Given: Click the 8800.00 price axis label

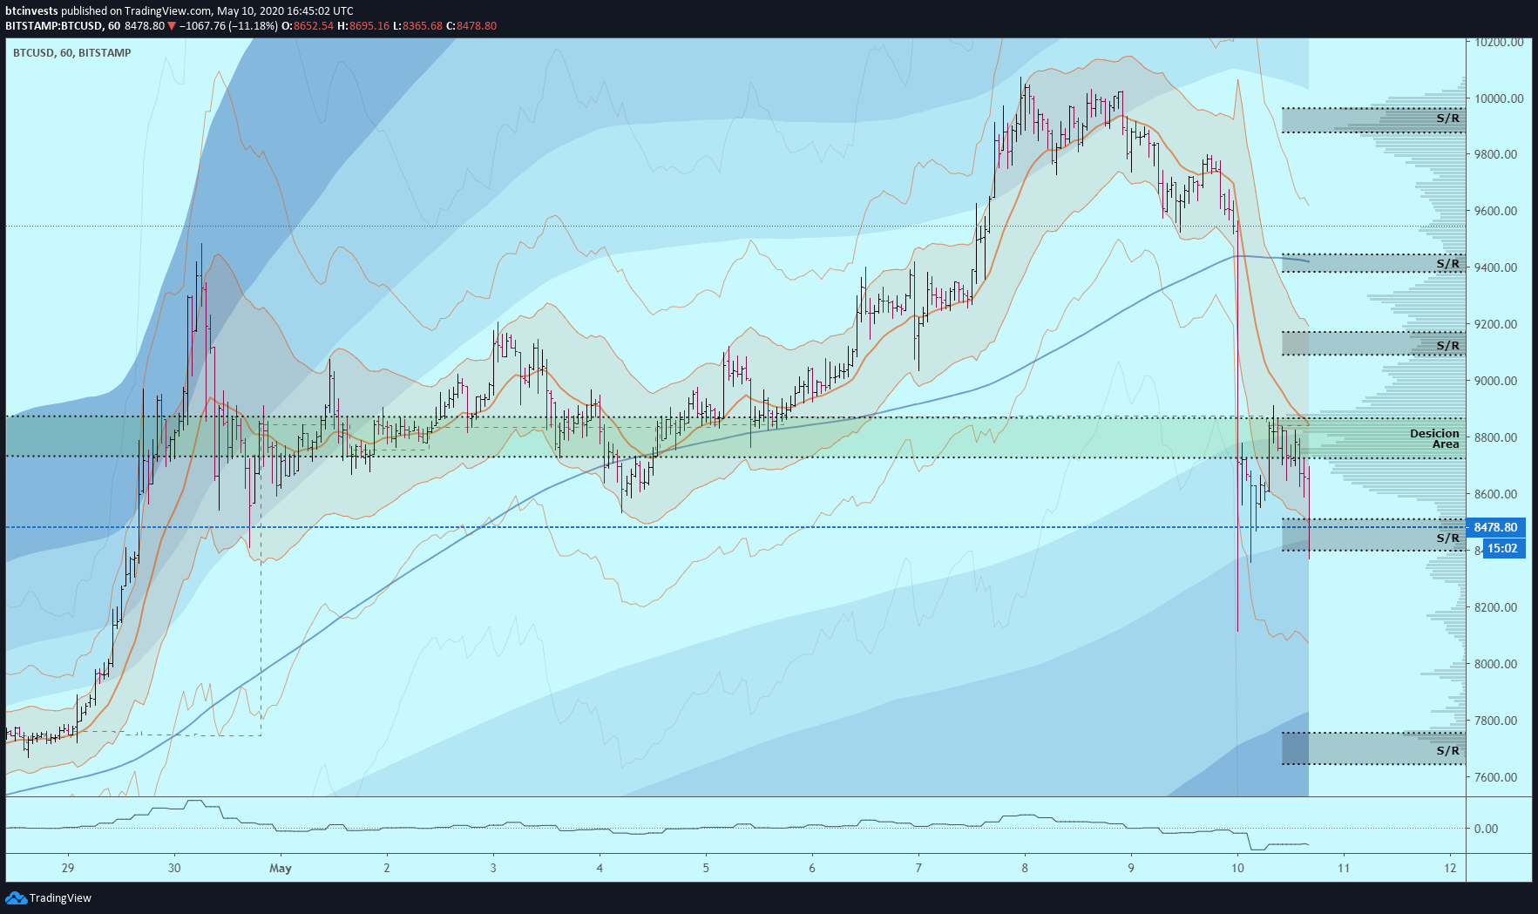Looking at the screenshot, I should pyautogui.click(x=1495, y=437).
